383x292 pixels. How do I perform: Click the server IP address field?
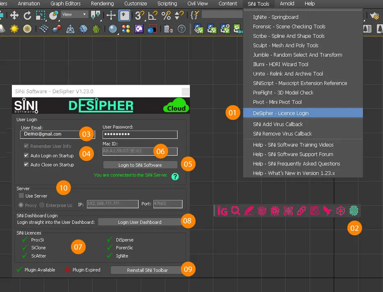pyautogui.click(x=113, y=204)
